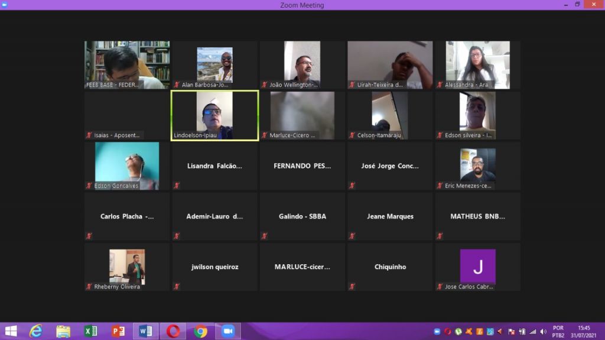
Task: Click Zoom icon in system tray
Action: (x=437, y=332)
